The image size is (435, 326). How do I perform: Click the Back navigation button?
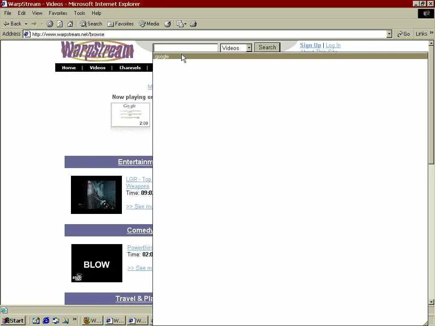(13, 24)
